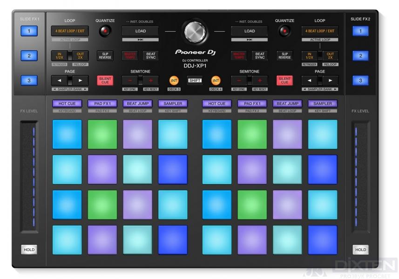399x279 pixels.
Task: Trigger left deck OUT 2X loop button
Action: click(x=80, y=56)
